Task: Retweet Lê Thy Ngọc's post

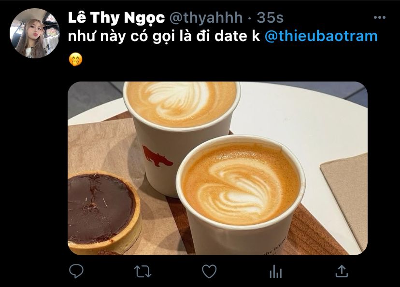Action: point(143,271)
